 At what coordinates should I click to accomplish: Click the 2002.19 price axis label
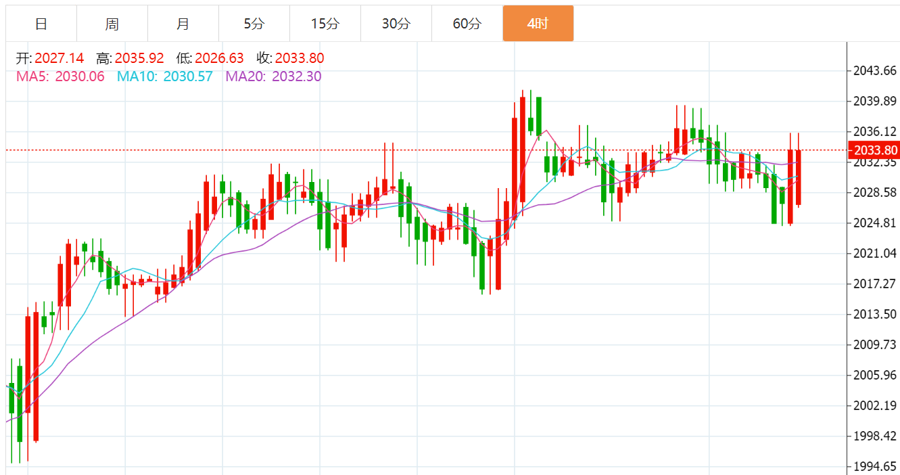875,406
